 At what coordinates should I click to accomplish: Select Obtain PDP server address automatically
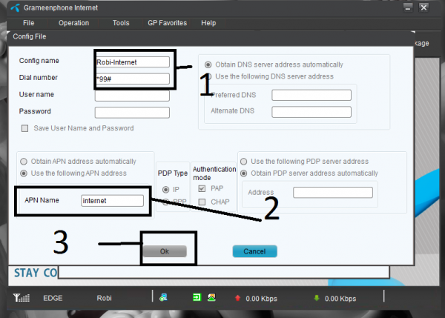(244, 173)
